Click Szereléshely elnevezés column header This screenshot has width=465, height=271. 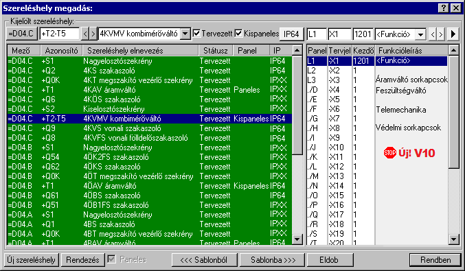click(140, 50)
